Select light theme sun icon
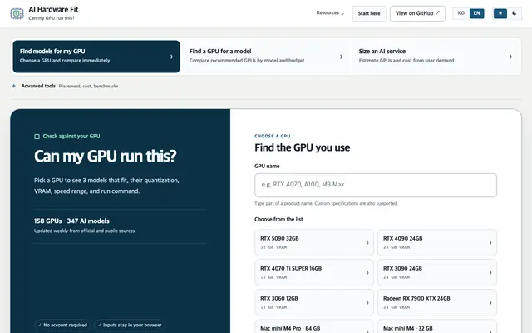532x333 pixels. (500, 13)
